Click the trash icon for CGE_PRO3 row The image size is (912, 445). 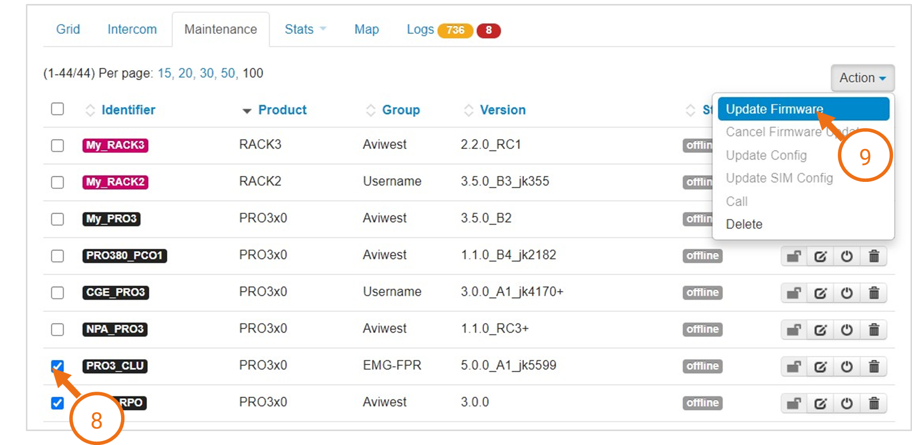pos(874,293)
